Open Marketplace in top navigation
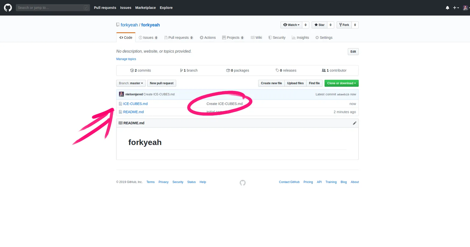470x247 pixels. [x=145, y=8]
